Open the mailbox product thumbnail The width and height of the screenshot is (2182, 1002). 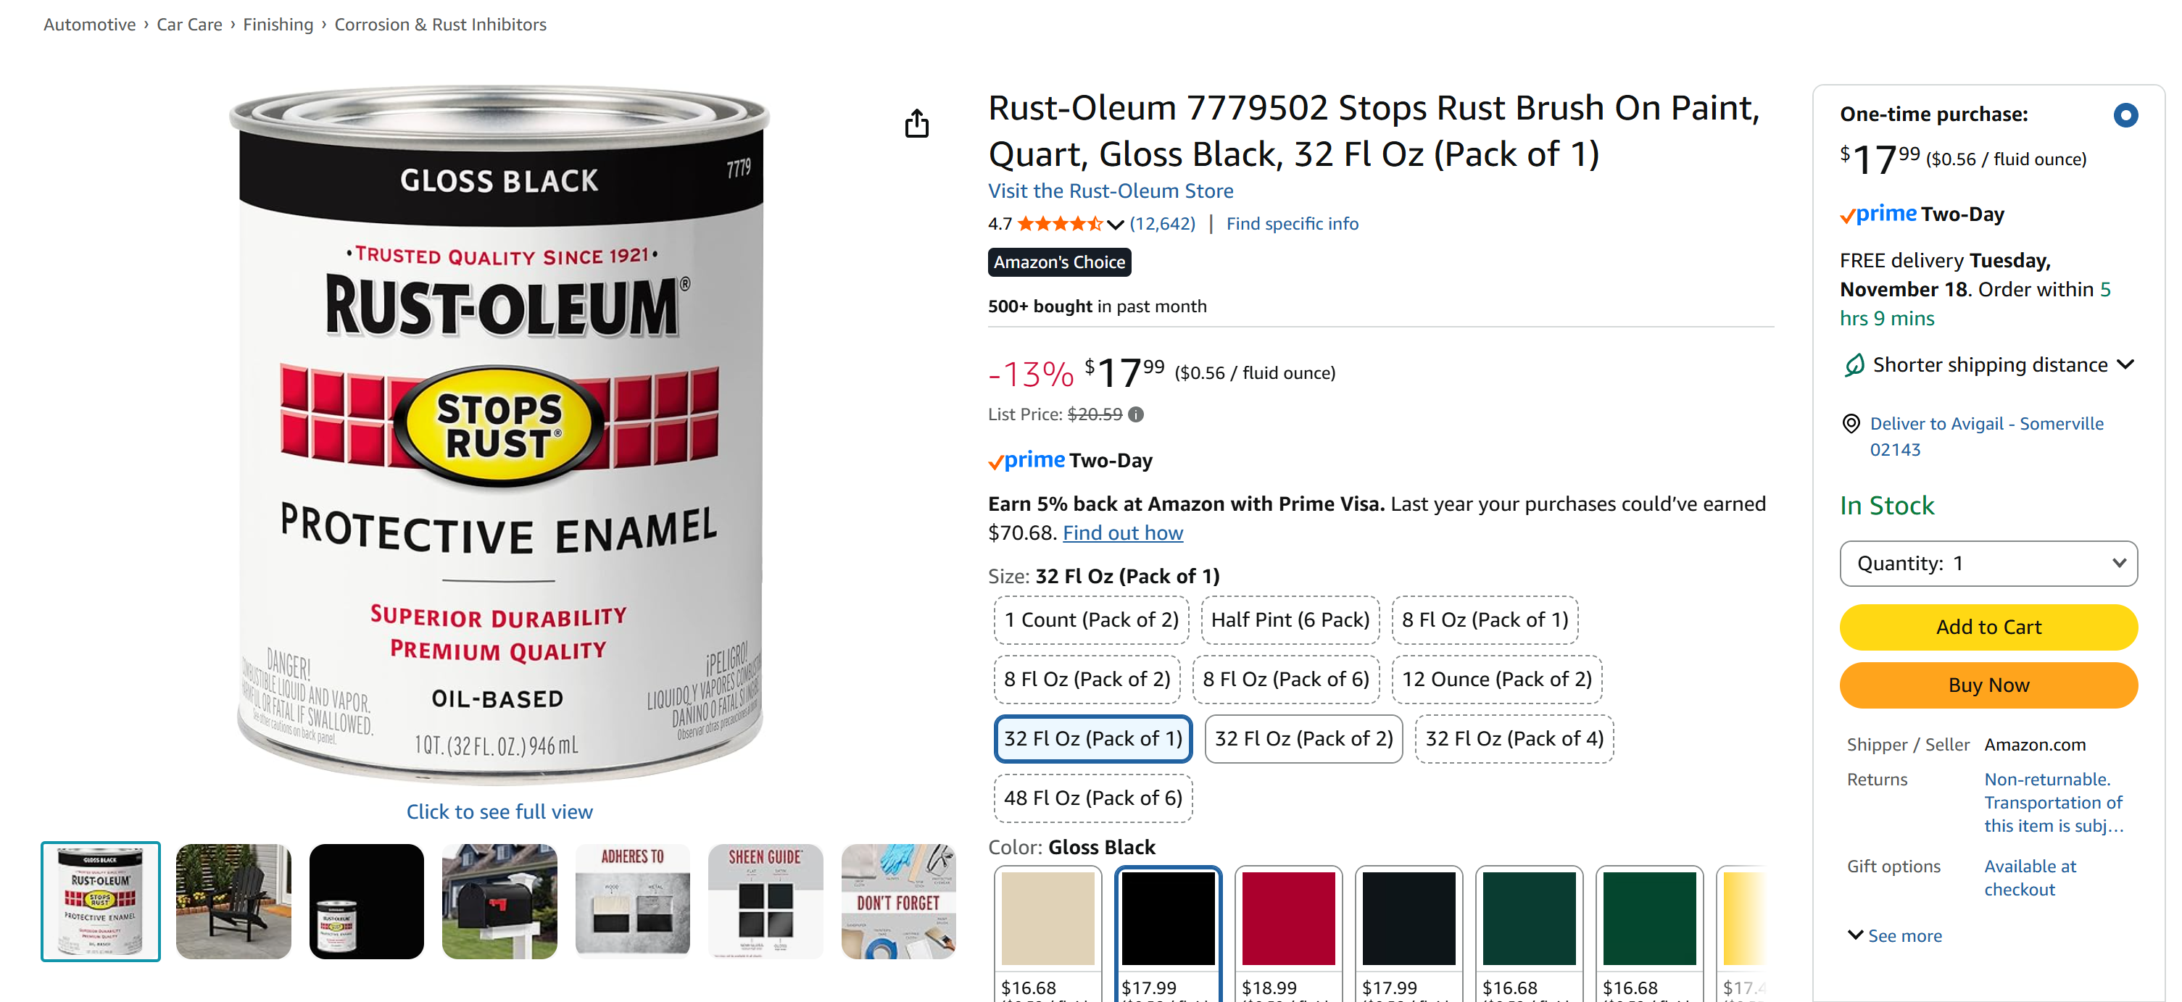499,901
